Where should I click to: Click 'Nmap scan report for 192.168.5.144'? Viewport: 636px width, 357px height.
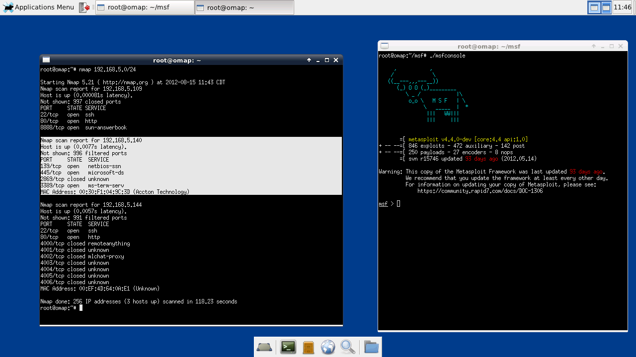tap(91, 205)
